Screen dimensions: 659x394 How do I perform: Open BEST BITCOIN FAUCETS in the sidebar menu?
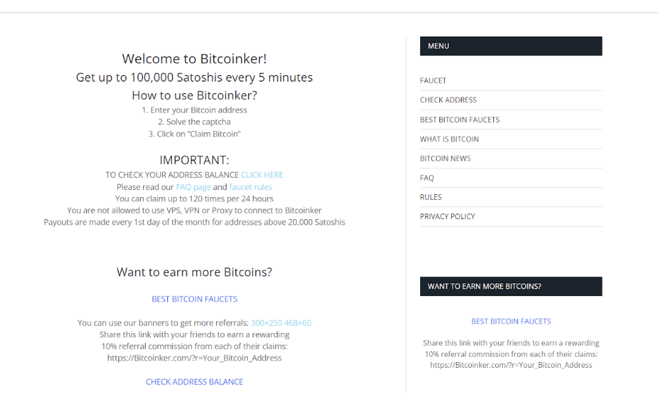pyautogui.click(x=459, y=120)
